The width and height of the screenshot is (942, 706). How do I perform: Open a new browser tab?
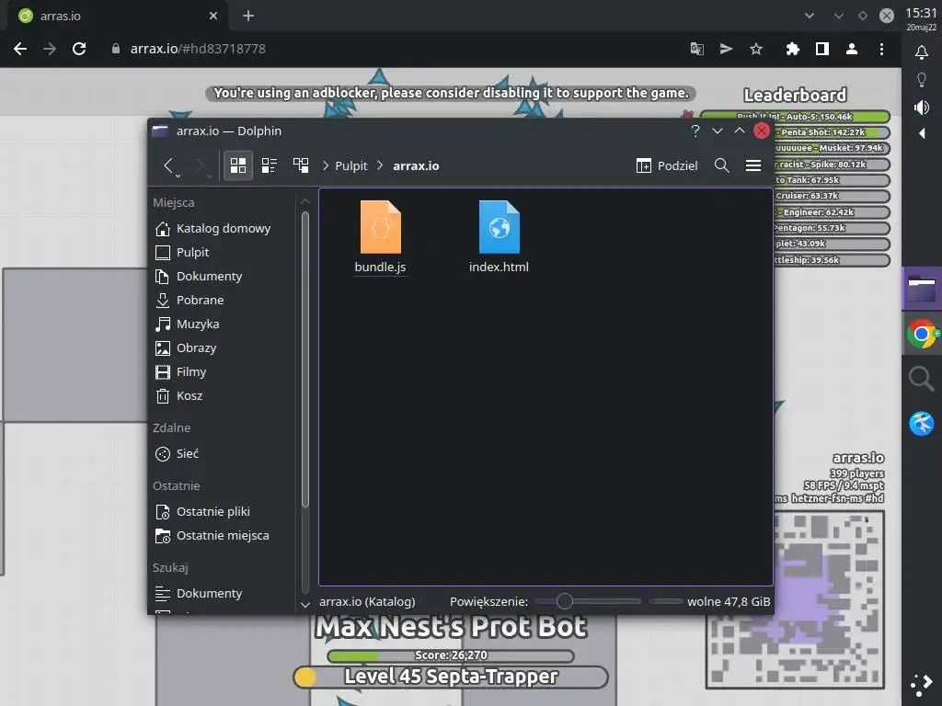tap(248, 17)
